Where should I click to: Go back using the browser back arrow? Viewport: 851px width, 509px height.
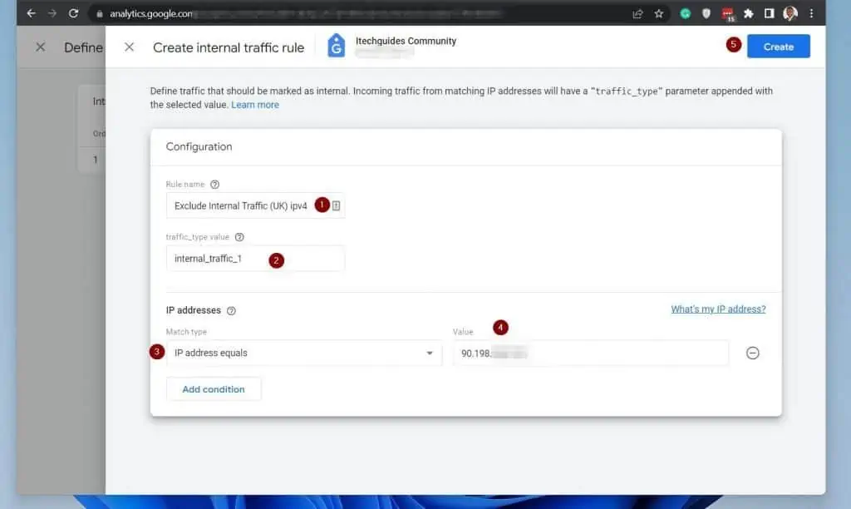tap(31, 13)
